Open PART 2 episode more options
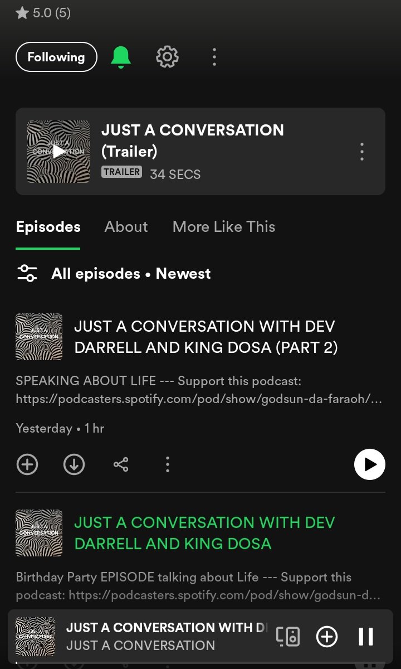The width and height of the screenshot is (401, 669). [168, 464]
